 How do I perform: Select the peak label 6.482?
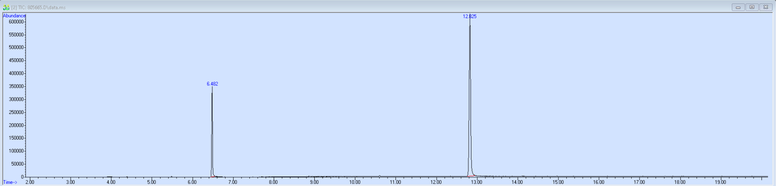[212, 84]
